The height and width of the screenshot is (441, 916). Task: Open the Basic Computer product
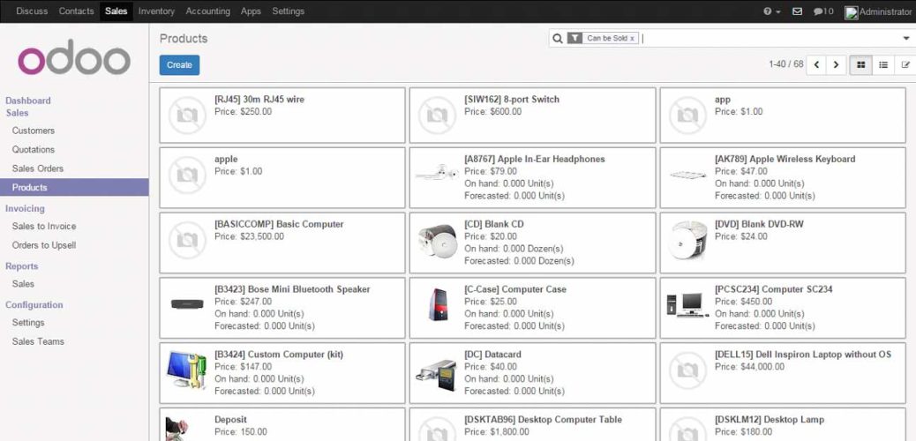tap(282, 243)
